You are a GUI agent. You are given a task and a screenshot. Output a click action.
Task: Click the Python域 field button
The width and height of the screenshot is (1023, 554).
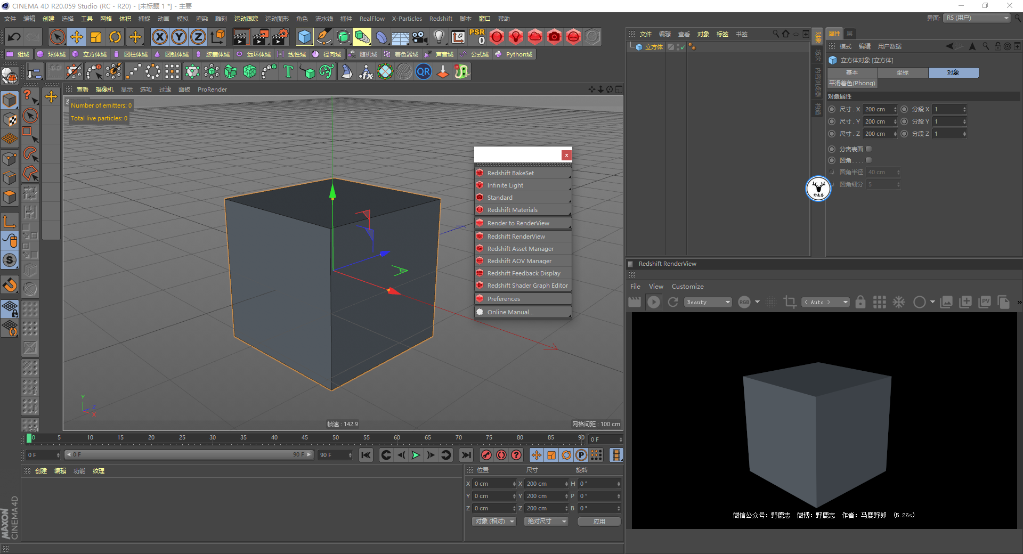click(x=514, y=54)
